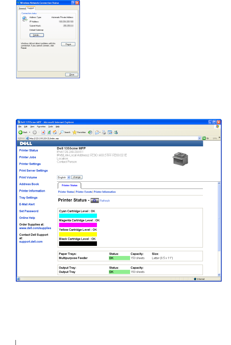Viewport: 231px width, 345px height.
Task: Click the cyan cartridge level bar
Action: click(78, 216)
